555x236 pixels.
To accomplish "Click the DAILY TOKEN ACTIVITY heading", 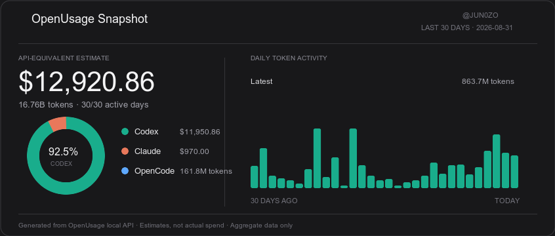I will 289,58.
